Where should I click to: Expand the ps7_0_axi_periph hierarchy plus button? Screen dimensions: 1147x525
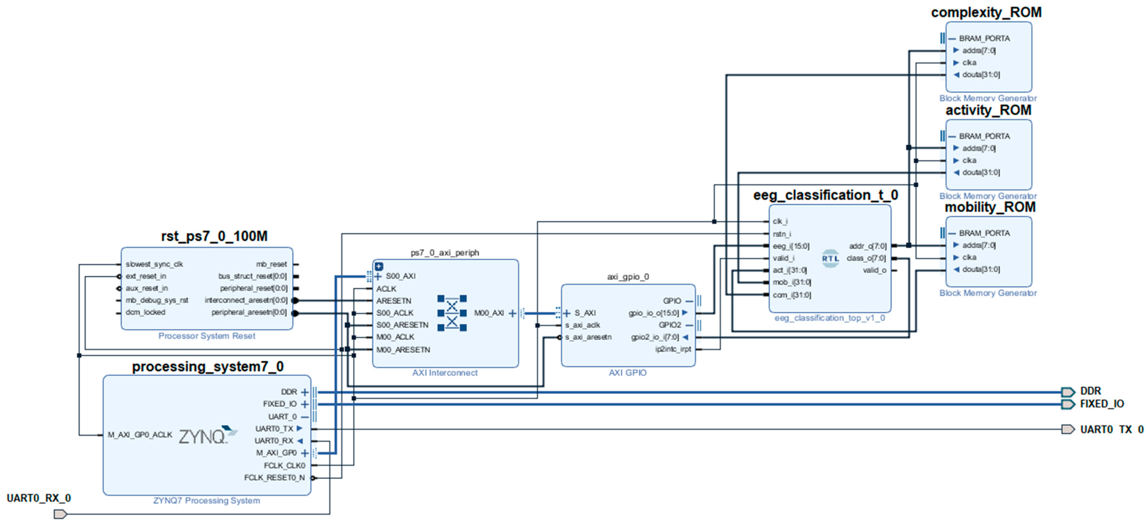tap(379, 266)
